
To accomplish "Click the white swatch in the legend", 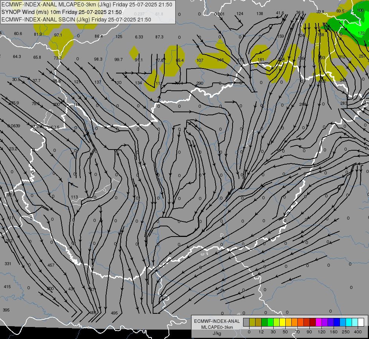I will coord(361,322).
